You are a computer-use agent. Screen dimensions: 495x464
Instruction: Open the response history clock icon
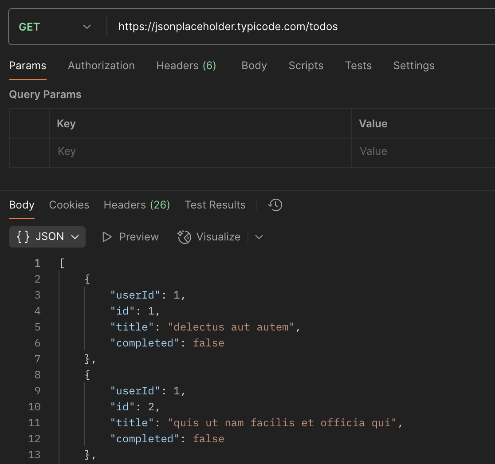click(x=275, y=205)
